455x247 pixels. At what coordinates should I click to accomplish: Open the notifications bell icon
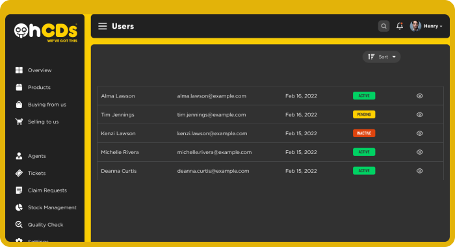(400, 26)
